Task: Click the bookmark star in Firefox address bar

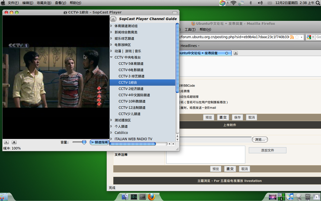Action: click(297, 37)
